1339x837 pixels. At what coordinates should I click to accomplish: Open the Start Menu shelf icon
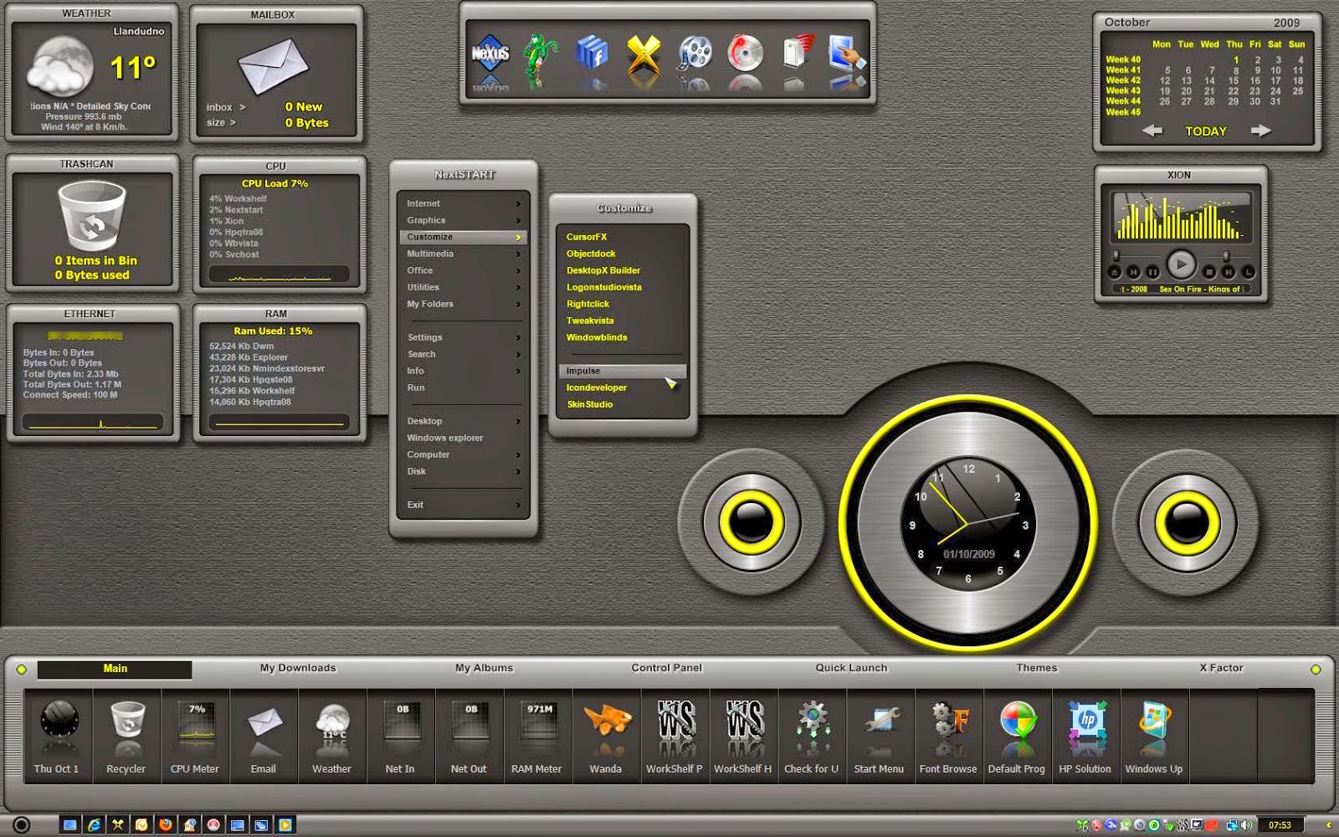[880, 737]
